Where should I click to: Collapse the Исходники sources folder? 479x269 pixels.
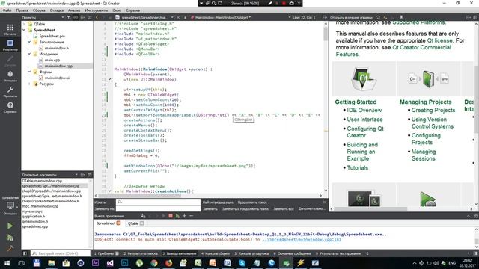pos(29,54)
